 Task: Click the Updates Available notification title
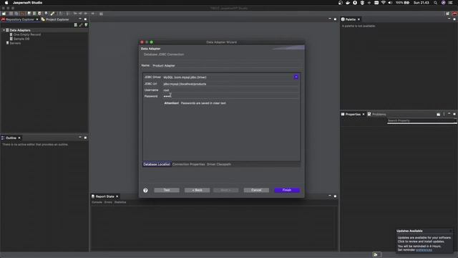click(409, 231)
